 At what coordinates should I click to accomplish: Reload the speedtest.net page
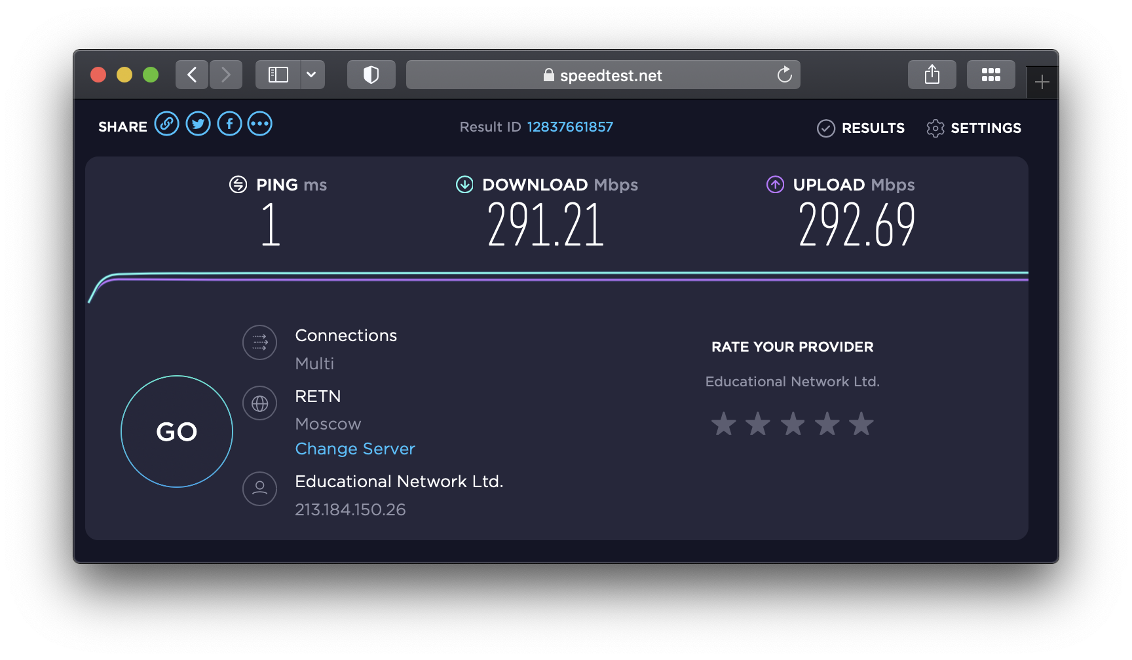pyautogui.click(x=784, y=75)
